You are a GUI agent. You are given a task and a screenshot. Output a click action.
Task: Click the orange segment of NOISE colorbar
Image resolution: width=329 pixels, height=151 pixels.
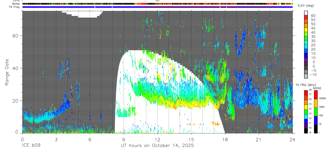click(x=316, y=103)
